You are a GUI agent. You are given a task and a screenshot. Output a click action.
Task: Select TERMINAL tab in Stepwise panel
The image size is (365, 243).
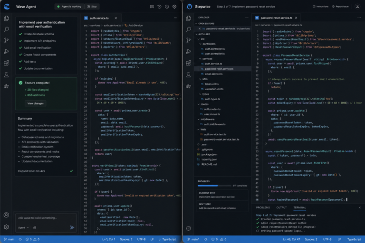299,208
